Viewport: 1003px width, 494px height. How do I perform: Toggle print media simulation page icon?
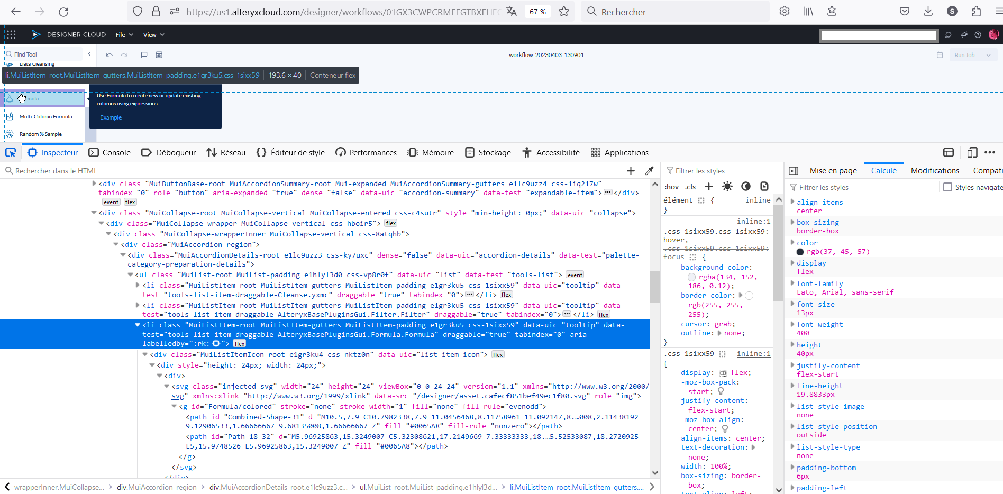coord(764,186)
